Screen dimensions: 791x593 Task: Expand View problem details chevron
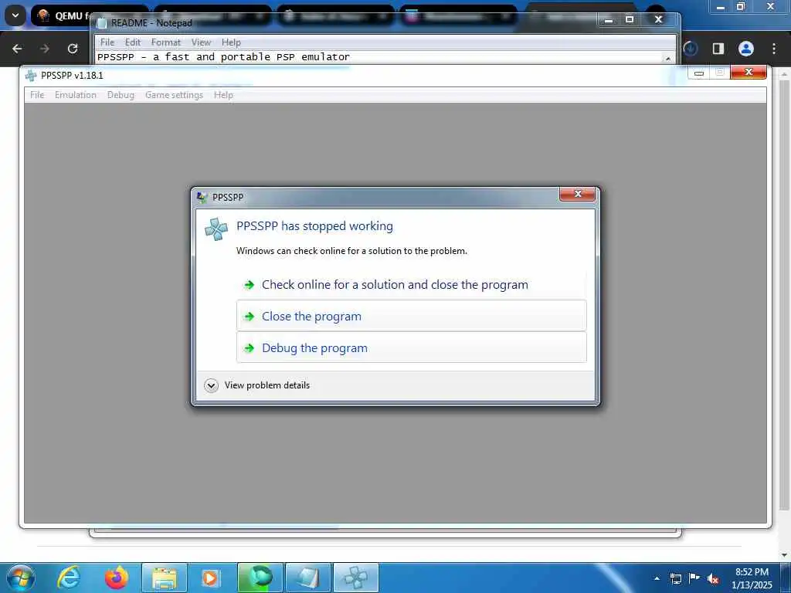coord(211,385)
